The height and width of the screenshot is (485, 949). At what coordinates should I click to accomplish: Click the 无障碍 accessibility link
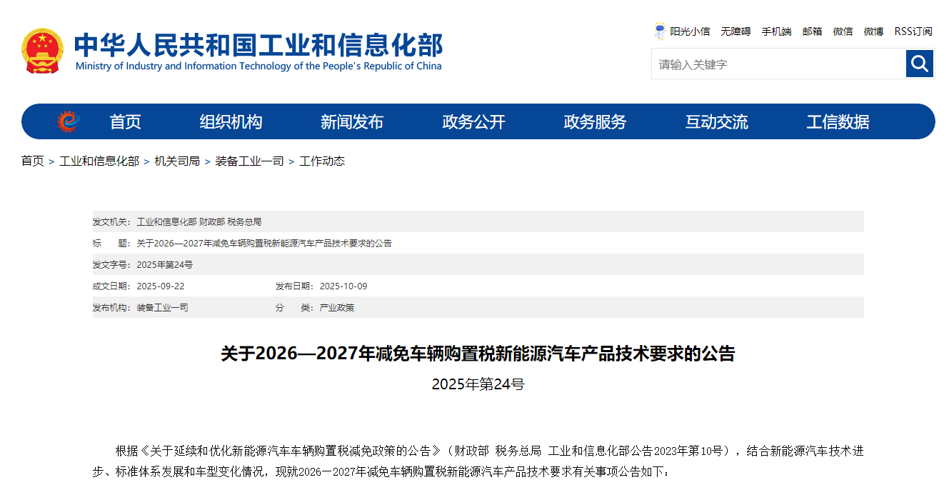pos(735,31)
